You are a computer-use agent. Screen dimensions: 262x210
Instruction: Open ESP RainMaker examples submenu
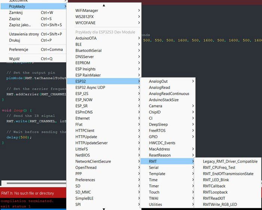(104, 75)
